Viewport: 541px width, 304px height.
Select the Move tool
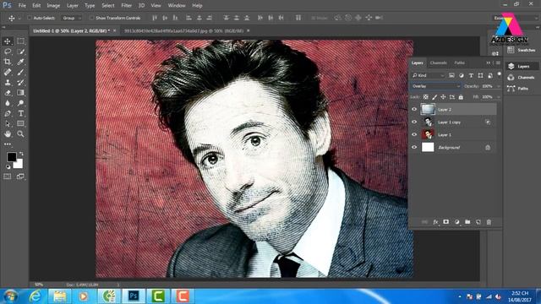(x=8, y=41)
